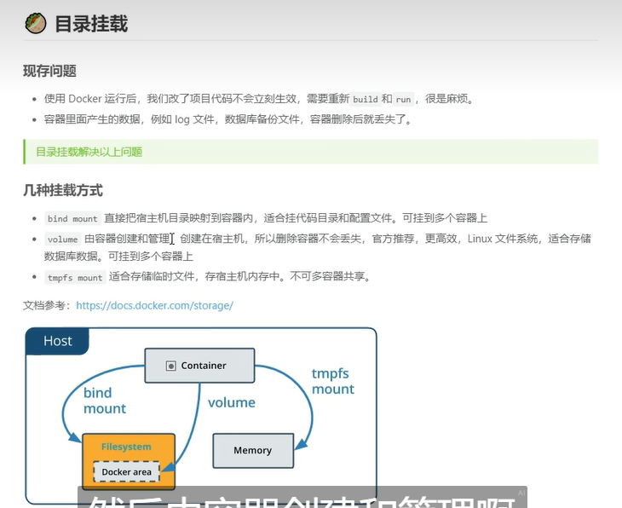This screenshot has height=508, width=622.
Task: Click the 'tmpfs mount' code label in the list
Action: [75, 277]
